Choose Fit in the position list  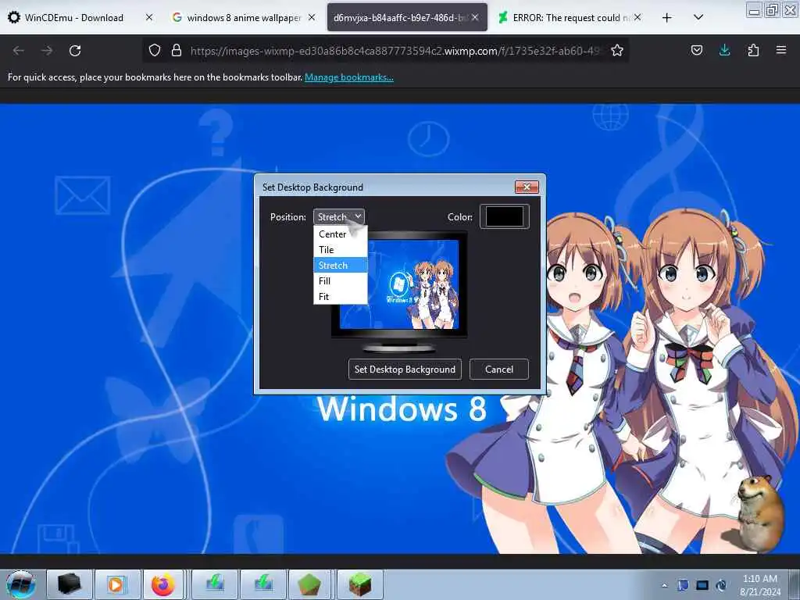[341, 296]
